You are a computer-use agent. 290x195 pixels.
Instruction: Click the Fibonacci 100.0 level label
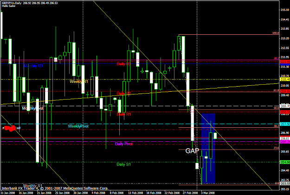tap(276, 33)
